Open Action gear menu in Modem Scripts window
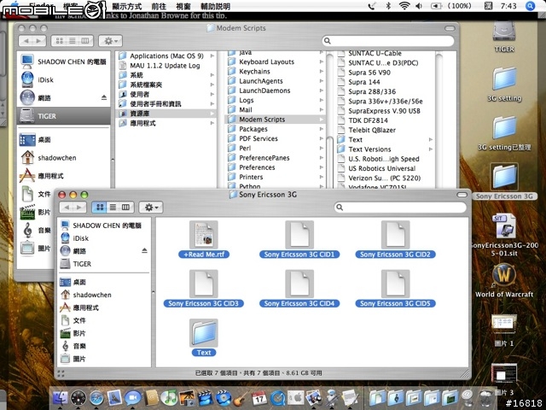This screenshot has height=410, width=546. point(110,41)
